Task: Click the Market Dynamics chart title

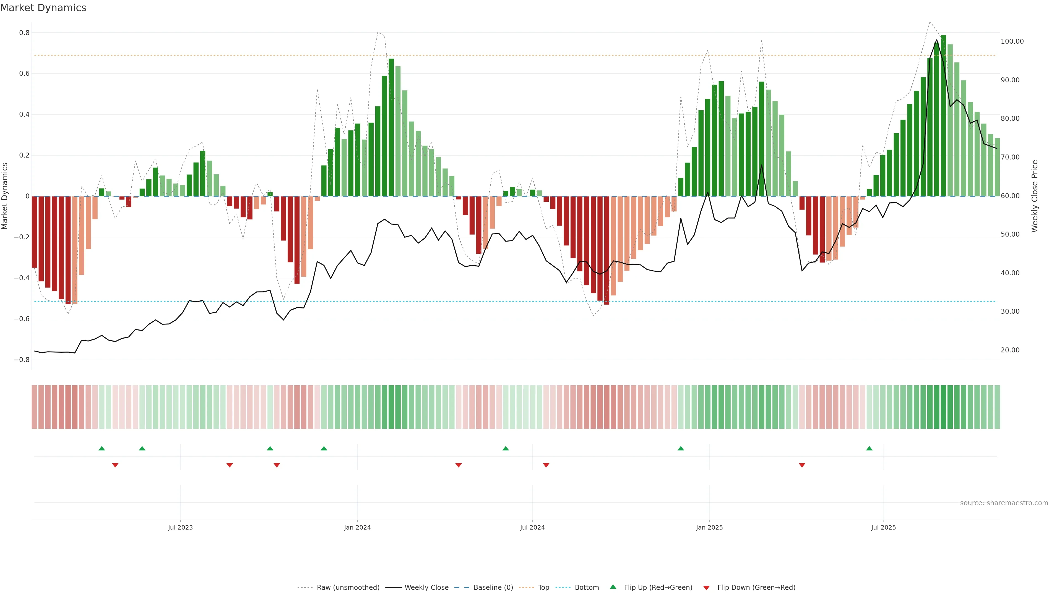Action: [x=43, y=8]
